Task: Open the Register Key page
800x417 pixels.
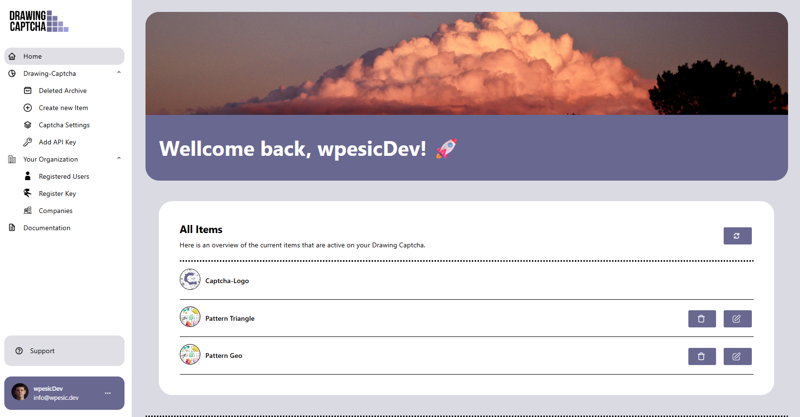Action: click(57, 193)
